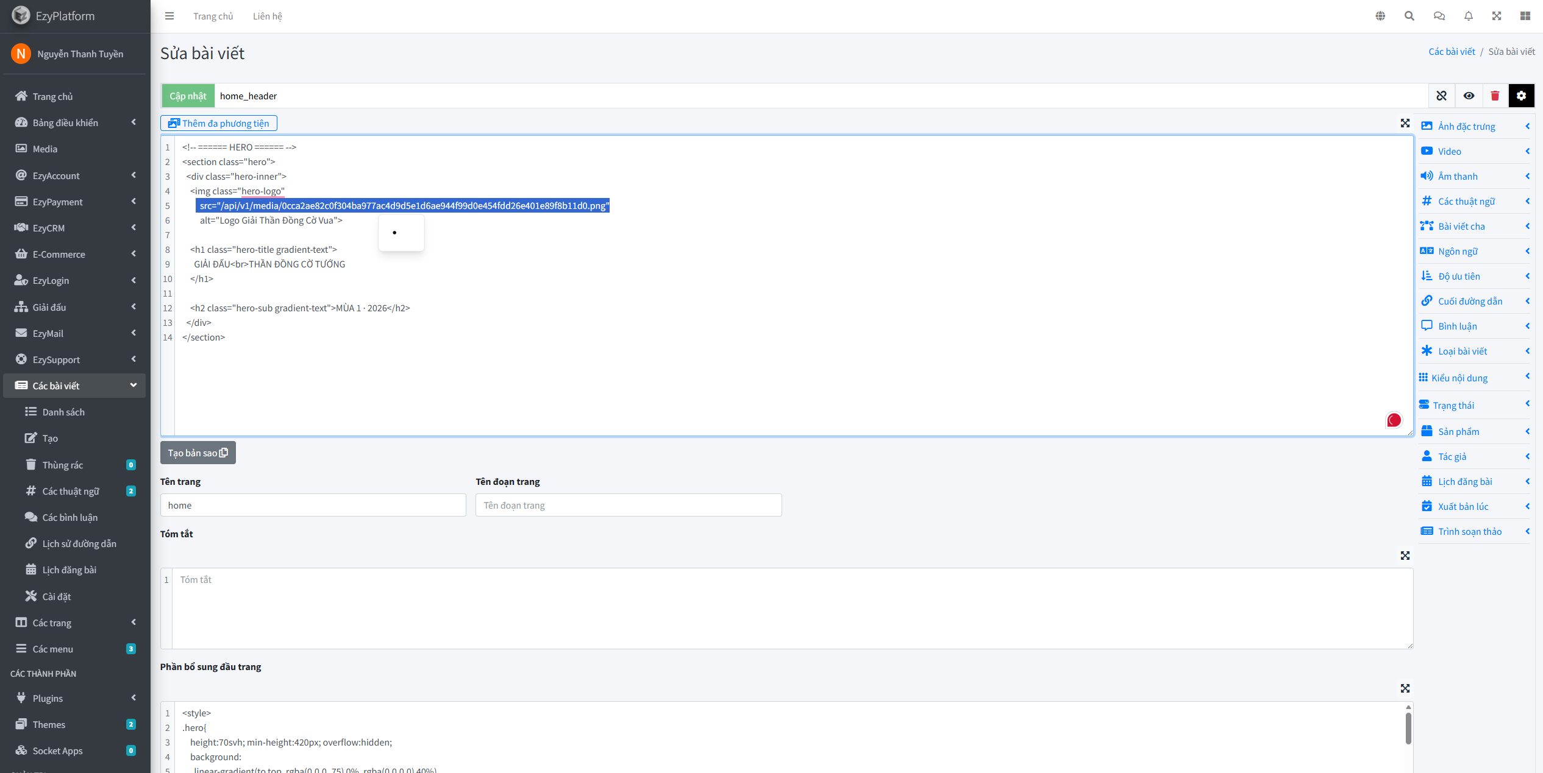Open the chat messages icon in top bar

tap(1439, 16)
